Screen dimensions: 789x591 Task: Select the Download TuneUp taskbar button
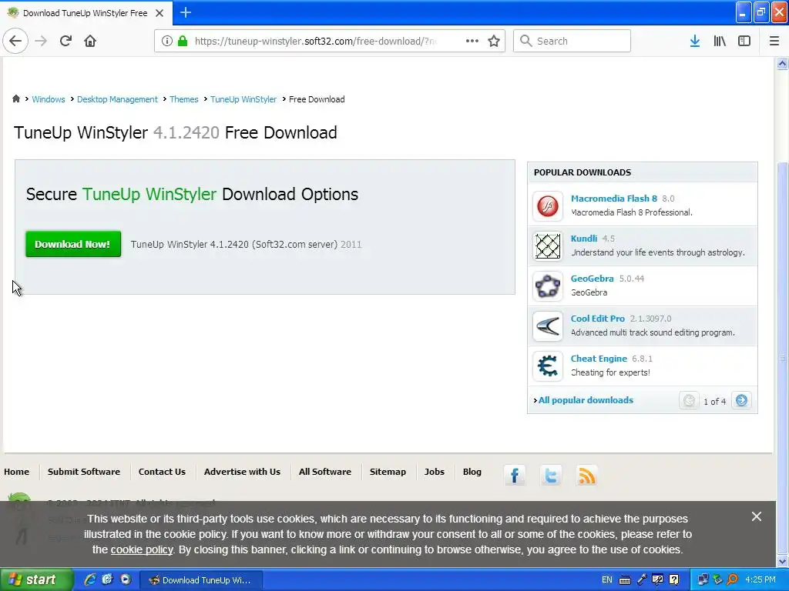(x=200, y=580)
